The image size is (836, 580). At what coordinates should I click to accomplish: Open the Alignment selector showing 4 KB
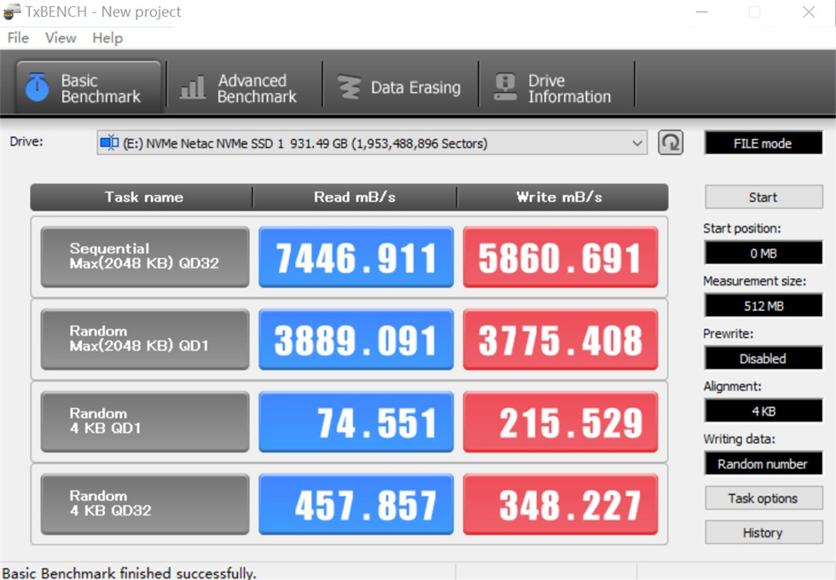[x=763, y=411]
